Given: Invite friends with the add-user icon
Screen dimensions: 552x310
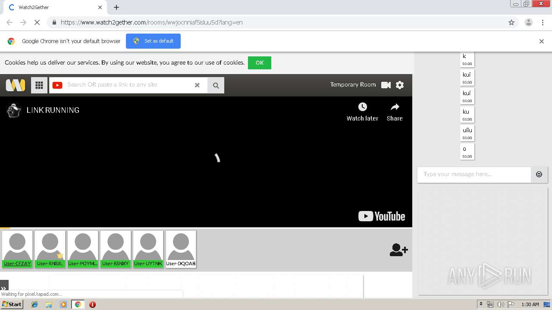Looking at the screenshot, I should [x=398, y=250].
